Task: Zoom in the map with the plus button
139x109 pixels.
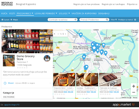Action: pos(134,86)
